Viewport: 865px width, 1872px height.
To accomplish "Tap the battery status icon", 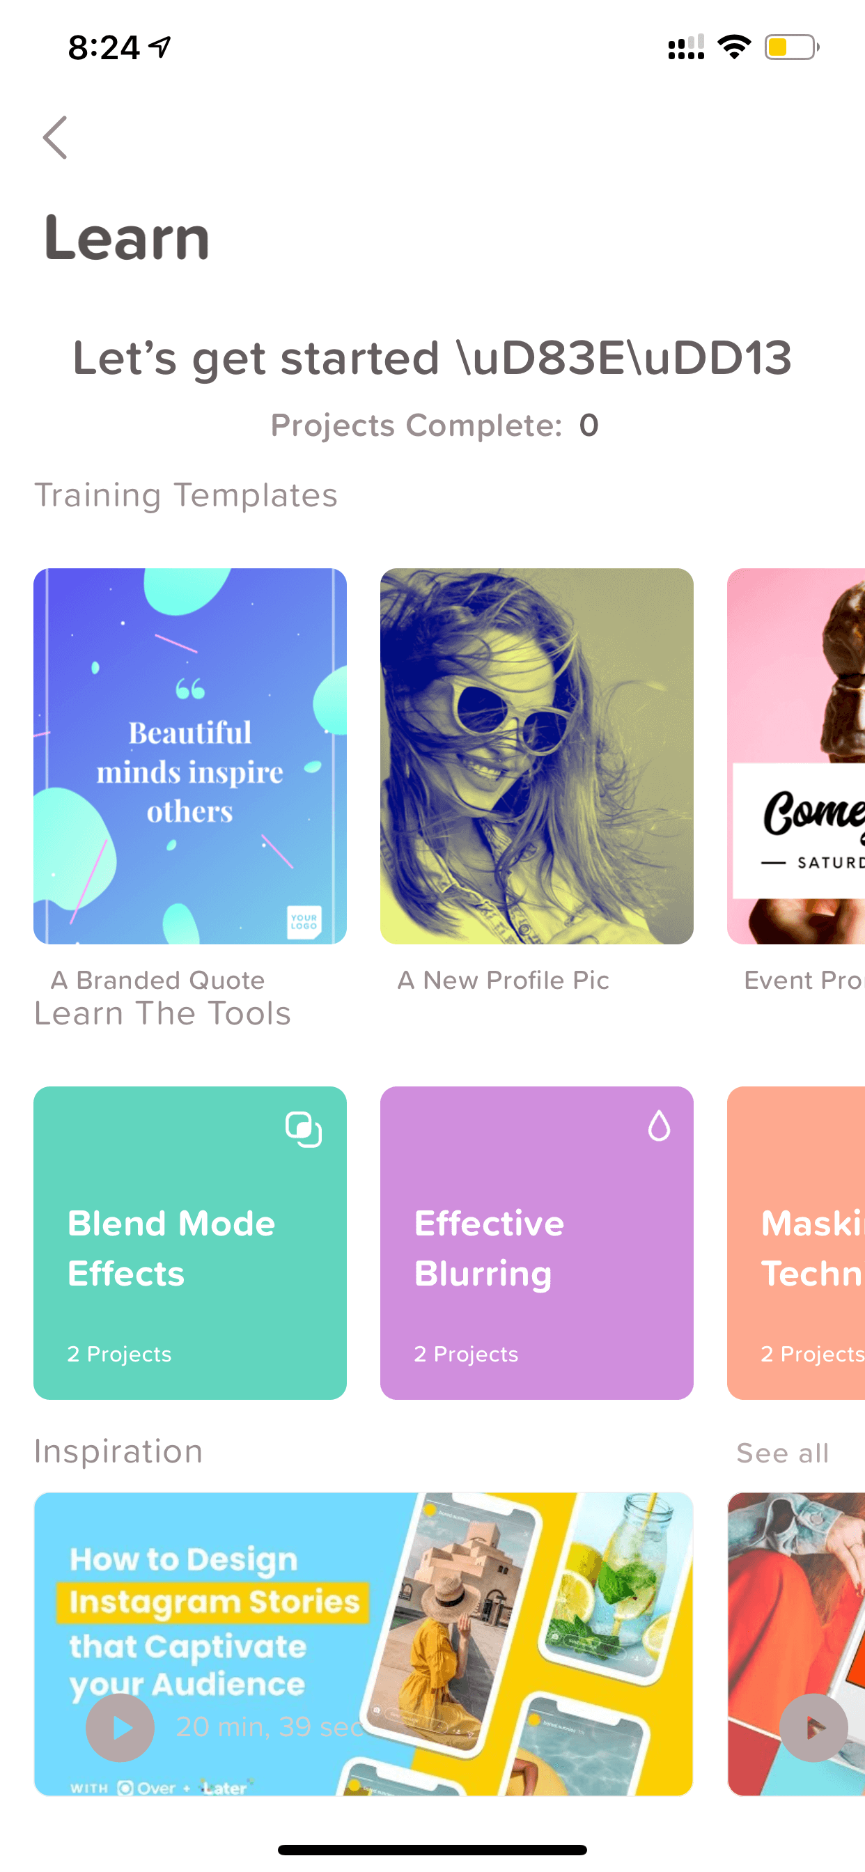I will [x=793, y=48].
